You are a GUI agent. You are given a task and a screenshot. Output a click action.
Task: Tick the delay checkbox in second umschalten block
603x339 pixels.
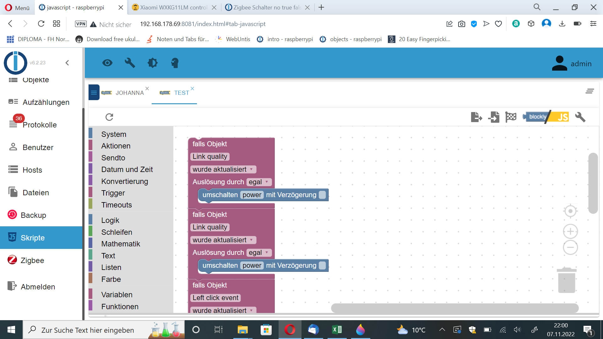(x=322, y=266)
